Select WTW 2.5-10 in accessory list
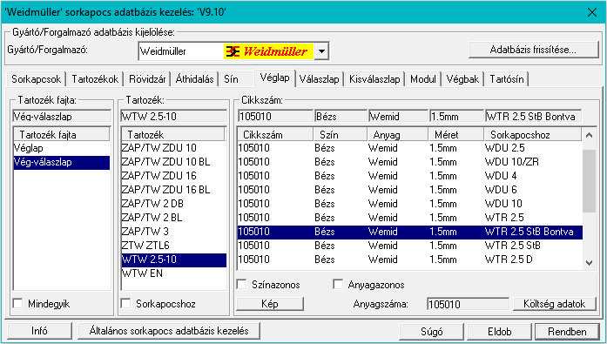Image resolution: width=607 pixels, height=344 pixels. tap(174, 260)
